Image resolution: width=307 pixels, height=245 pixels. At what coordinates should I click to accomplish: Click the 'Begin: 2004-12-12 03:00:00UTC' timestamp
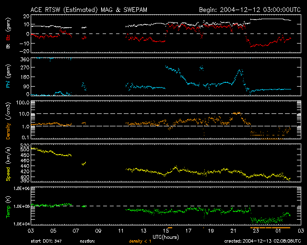250,10
